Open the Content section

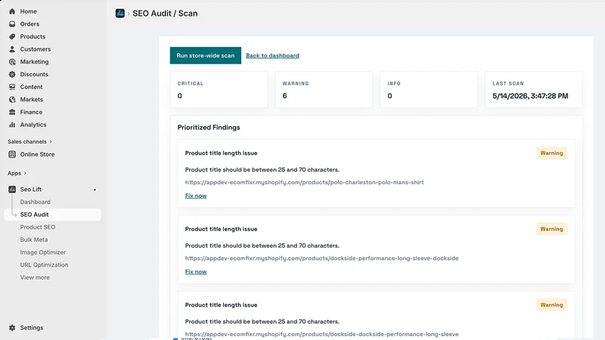click(x=31, y=87)
